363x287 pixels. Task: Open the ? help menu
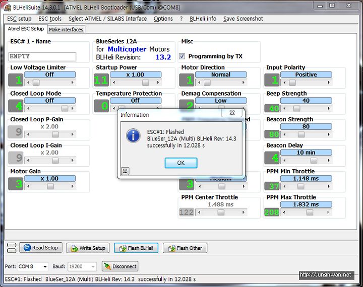point(181,19)
